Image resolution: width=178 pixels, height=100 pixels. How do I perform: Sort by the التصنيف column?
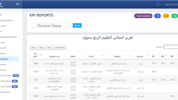click(x=141, y=55)
